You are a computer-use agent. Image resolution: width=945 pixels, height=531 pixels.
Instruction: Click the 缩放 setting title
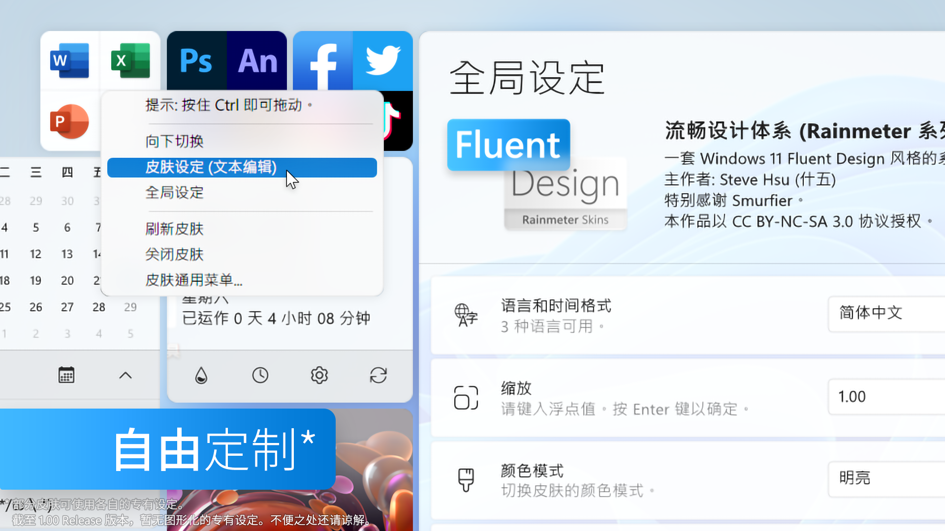tap(516, 388)
